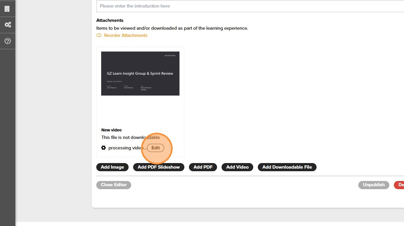
Task: Click the Add PDF button
Action: [203, 167]
